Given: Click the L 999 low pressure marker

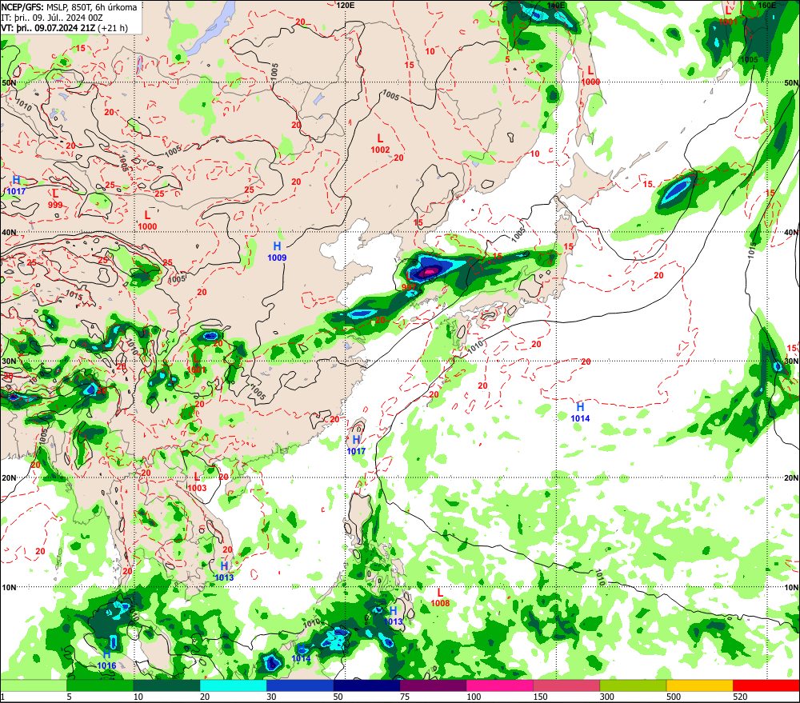Looking at the screenshot, I should pos(55,199).
